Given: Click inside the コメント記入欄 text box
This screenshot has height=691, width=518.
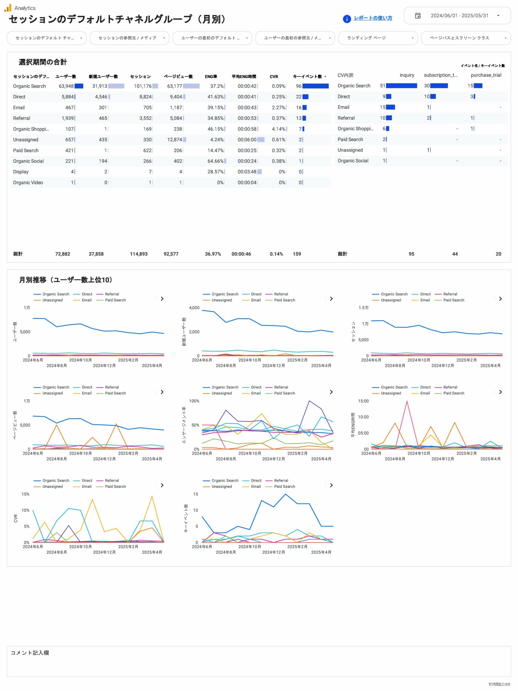Looking at the screenshot, I should (x=259, y=666).
